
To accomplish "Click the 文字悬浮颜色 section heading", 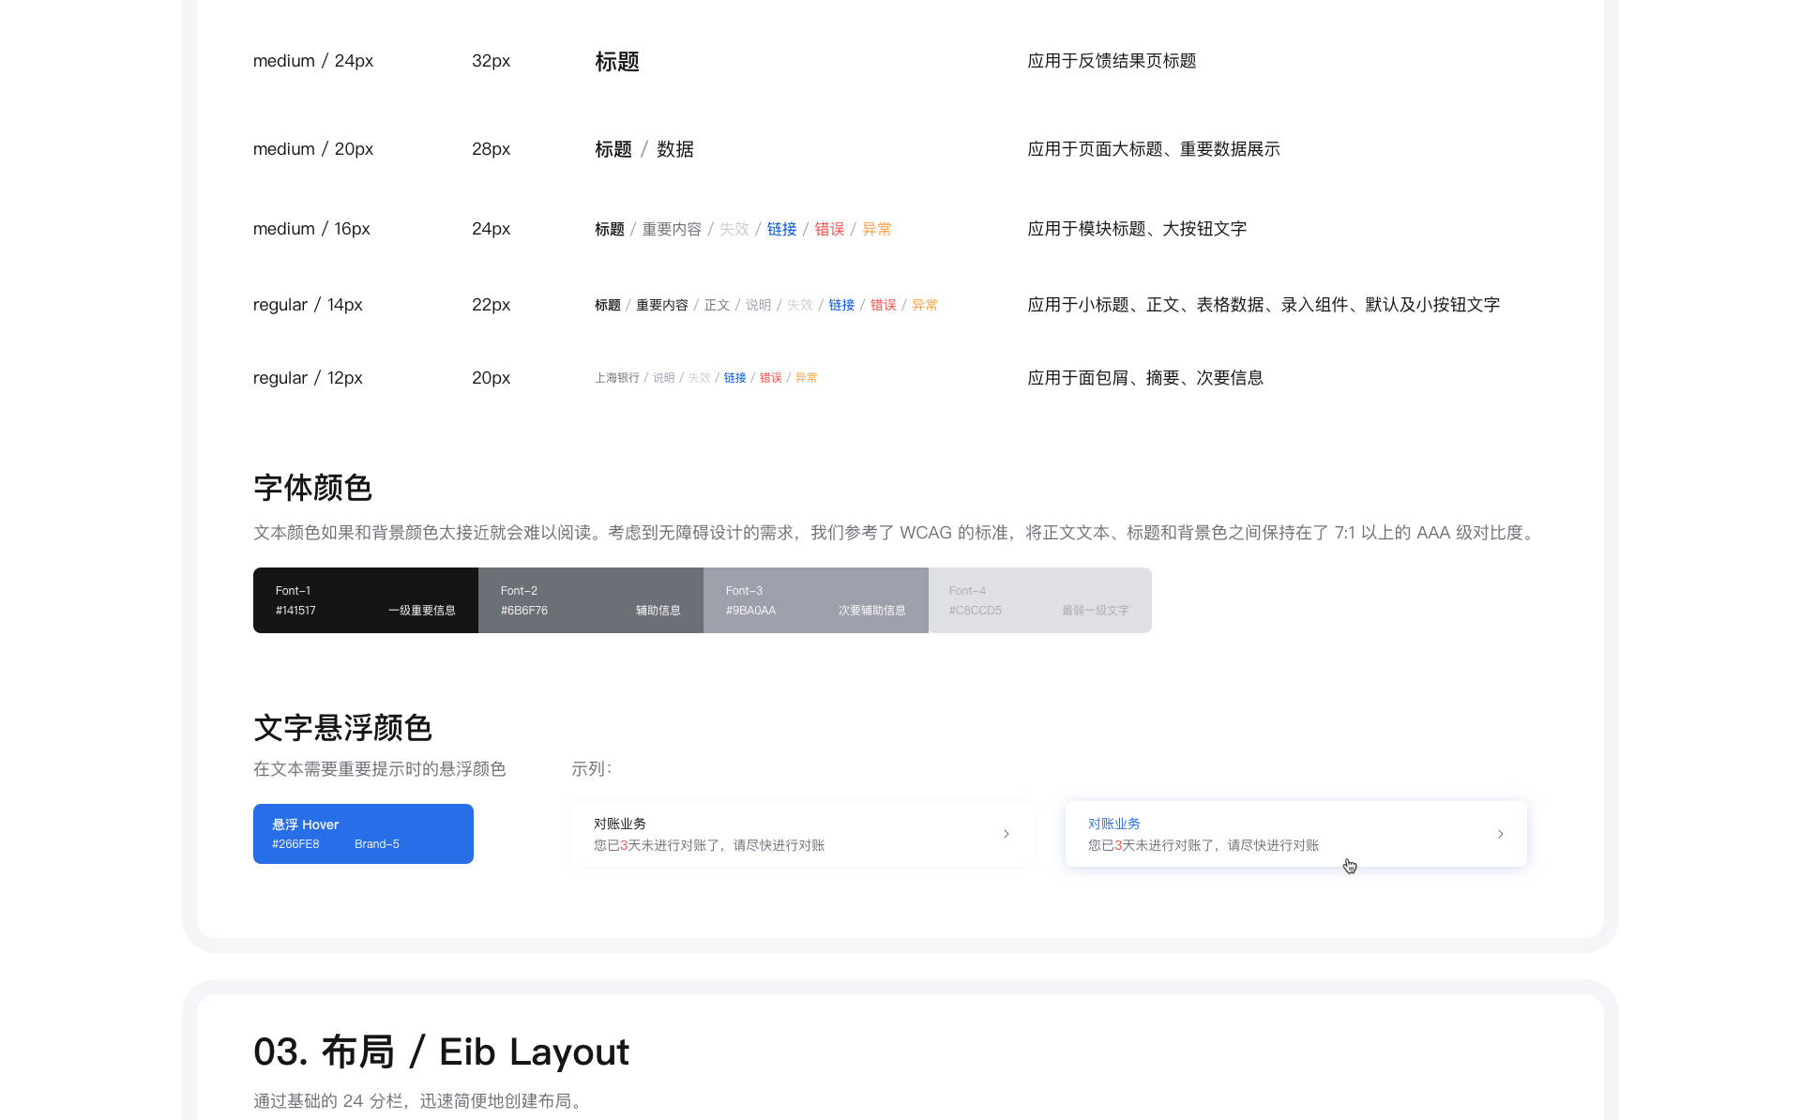I will coord(342,728).
